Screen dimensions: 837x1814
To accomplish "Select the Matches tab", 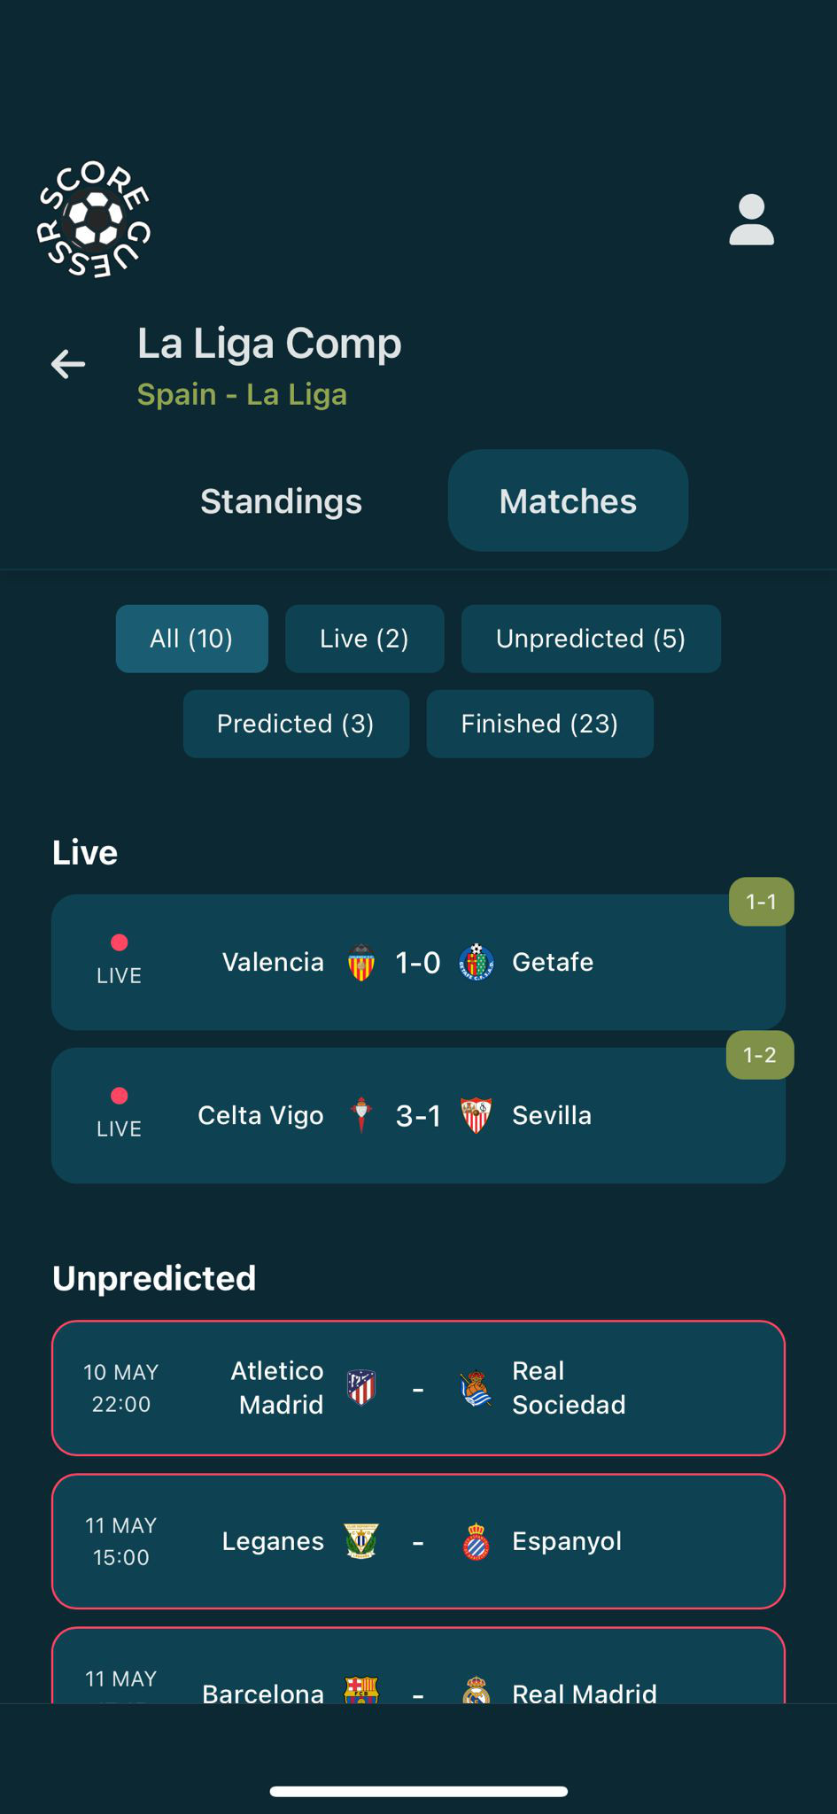I will [568, 501].
